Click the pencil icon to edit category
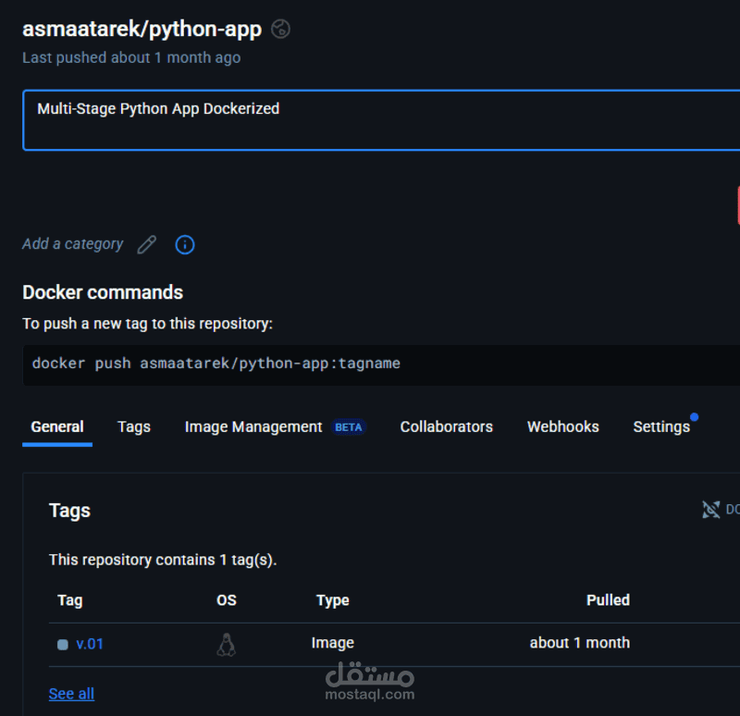The image size is (740, 716). (x=147, y=244)
